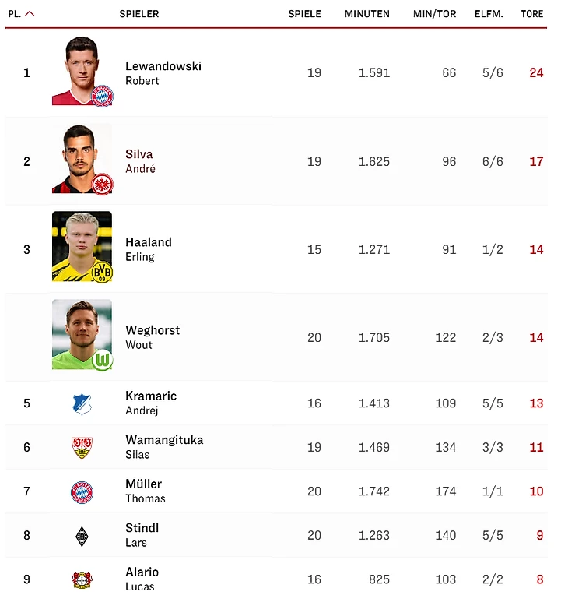Click the SPIELER column header
The height and width of the screenshot is (595, 568).
click(x=139, y=14)
